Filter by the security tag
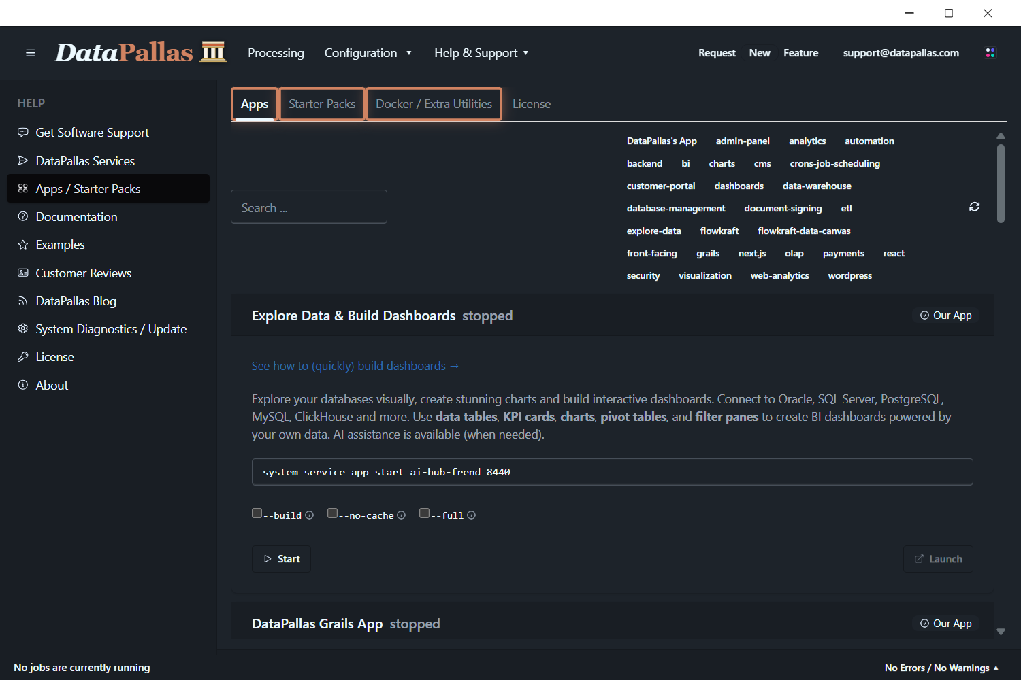Screen dimensions: 1021x680 [x=643, y=275]
